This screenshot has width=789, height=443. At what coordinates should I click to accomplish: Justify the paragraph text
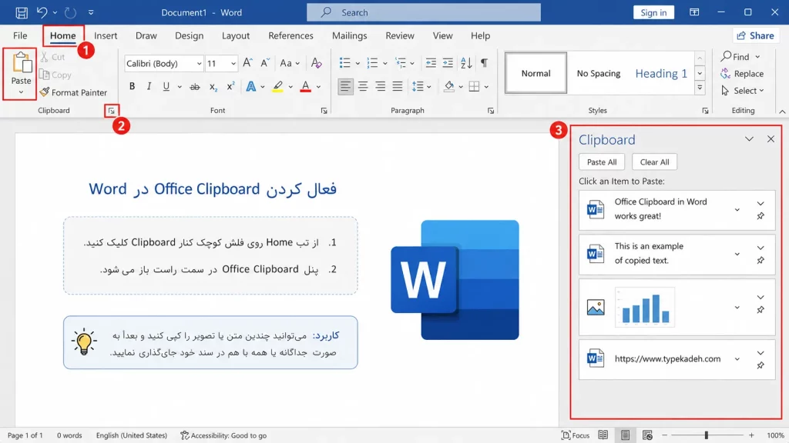pyautogui.click(x=398, y=87)
